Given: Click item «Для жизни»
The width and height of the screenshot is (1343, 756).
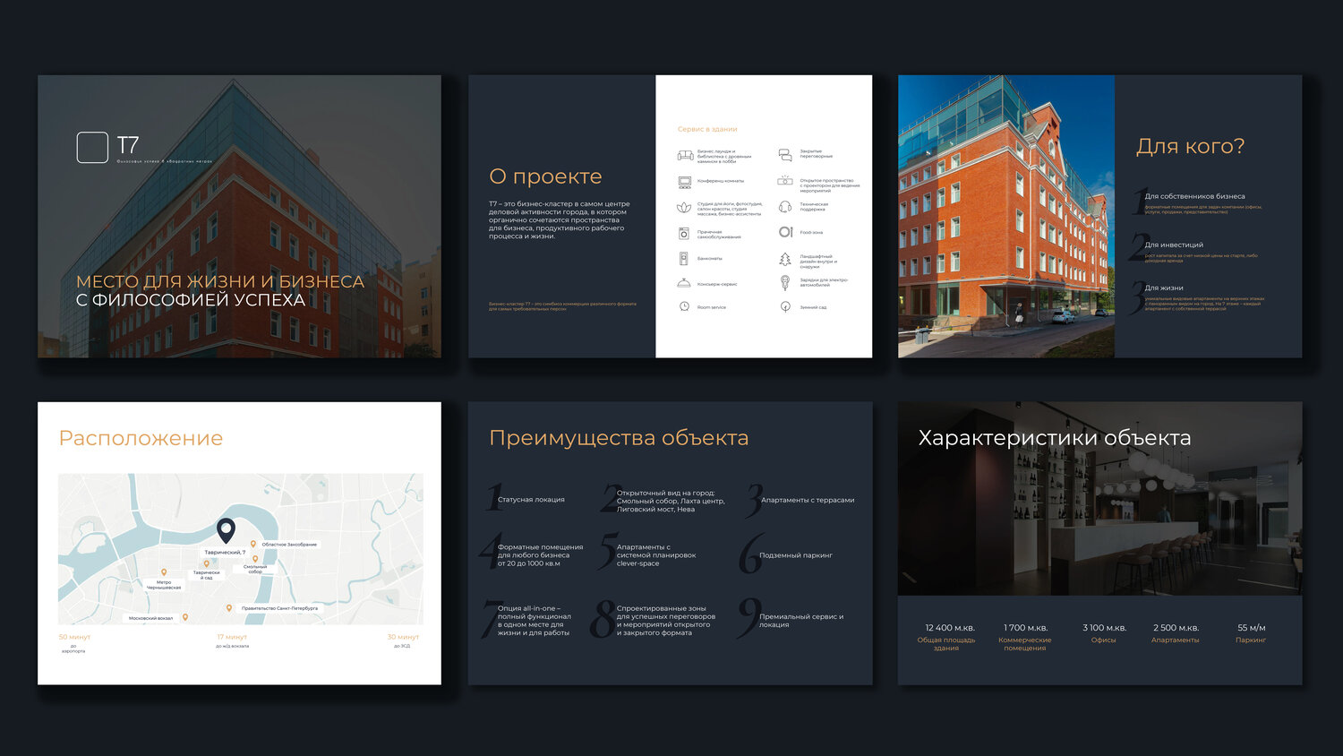Looking at the screenshot, I should [1164, 288].
